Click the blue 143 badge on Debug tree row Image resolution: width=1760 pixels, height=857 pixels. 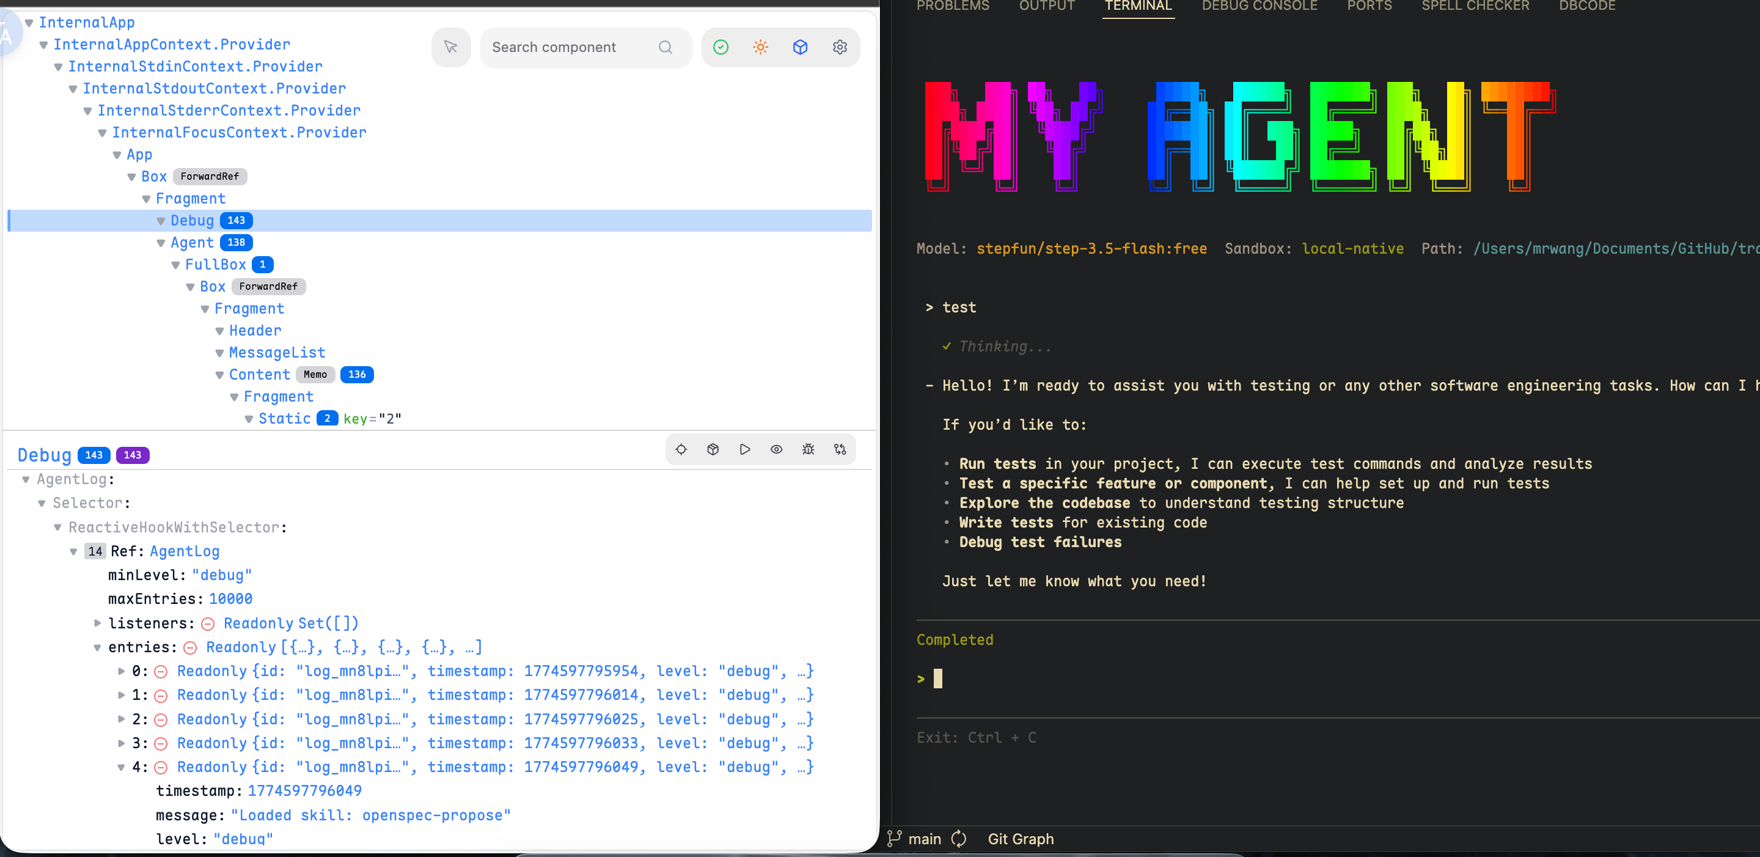237,220
